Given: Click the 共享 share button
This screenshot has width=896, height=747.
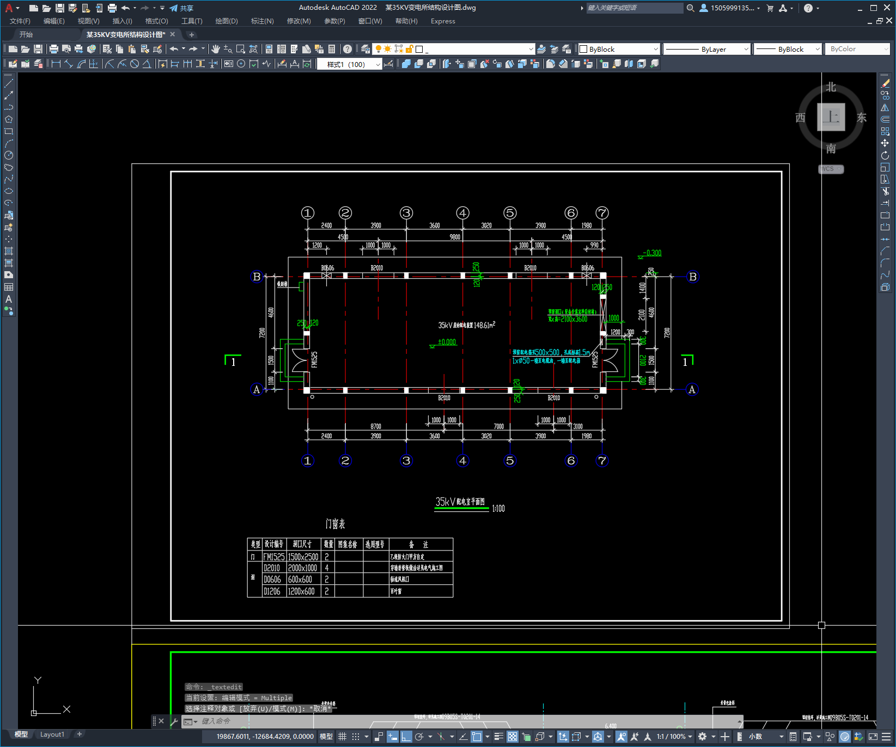Looking at the screenshot, I should tap(181, 8).
